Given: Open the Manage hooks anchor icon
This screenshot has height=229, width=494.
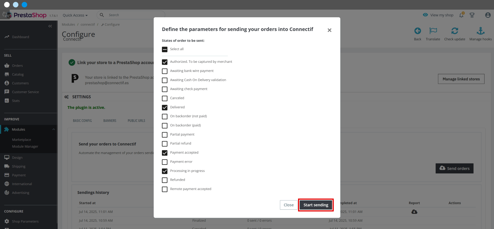Looking at the screenshot, I should 481,31.
